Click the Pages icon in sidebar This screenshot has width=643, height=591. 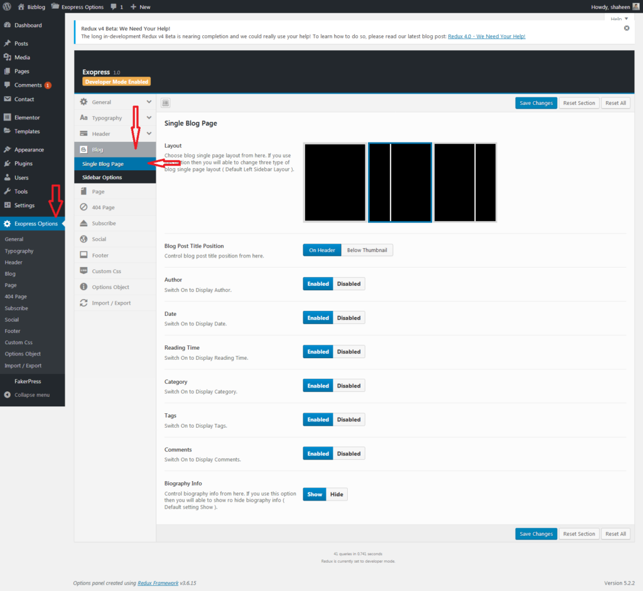point(8,71)
